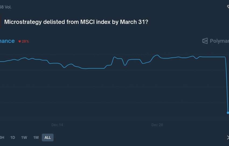Select the 6H time range
This screenshot has height=146, width=229.
click(x=2, y=137)
